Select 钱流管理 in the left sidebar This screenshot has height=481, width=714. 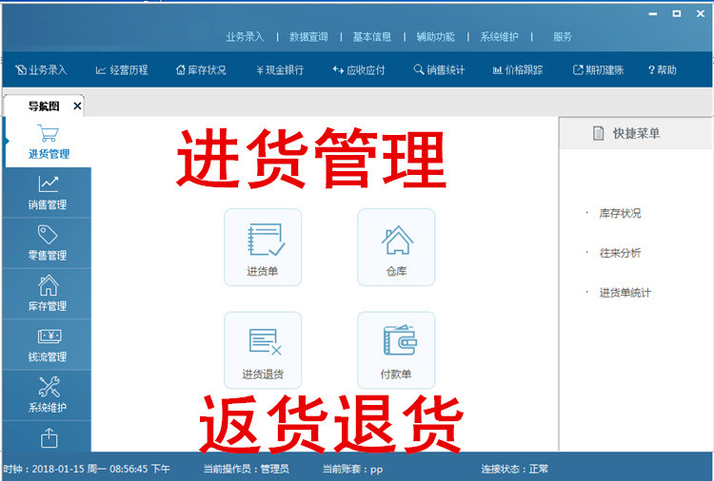point(48,345)
